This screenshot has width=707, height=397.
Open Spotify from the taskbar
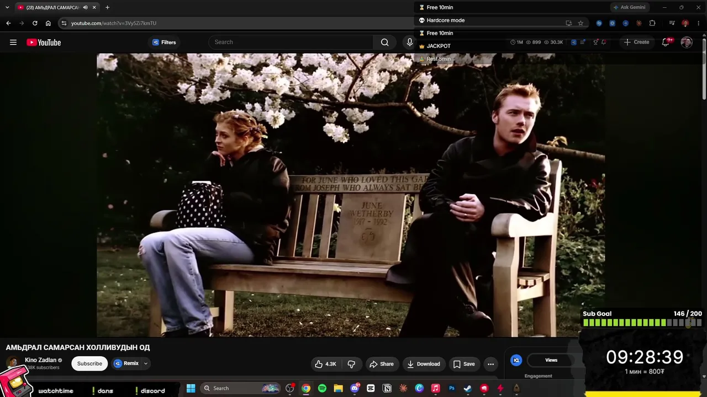[322, 388]
